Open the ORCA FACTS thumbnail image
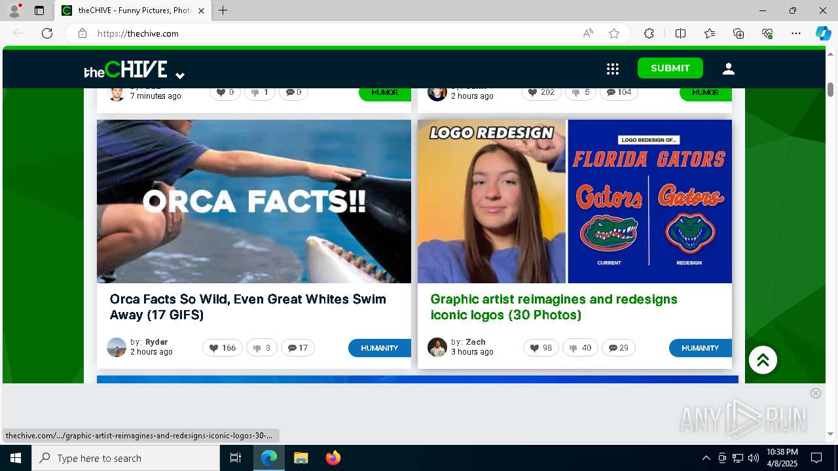 pyautogui.click(x=254, y=201)
